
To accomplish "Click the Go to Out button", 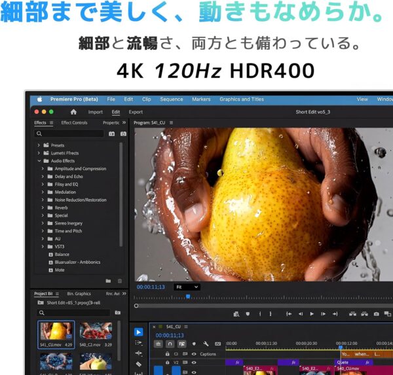I will 335,314.
